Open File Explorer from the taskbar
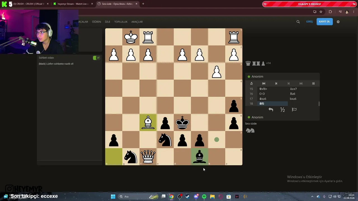The width and height of the screenshot is (358, 201). [x=212, y=197]
